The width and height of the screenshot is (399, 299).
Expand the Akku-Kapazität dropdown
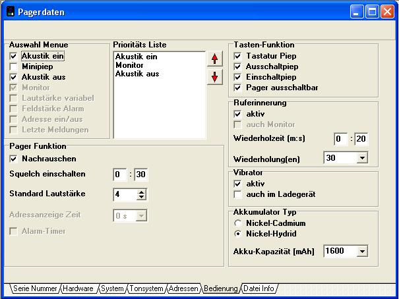[x=361, y=251]
